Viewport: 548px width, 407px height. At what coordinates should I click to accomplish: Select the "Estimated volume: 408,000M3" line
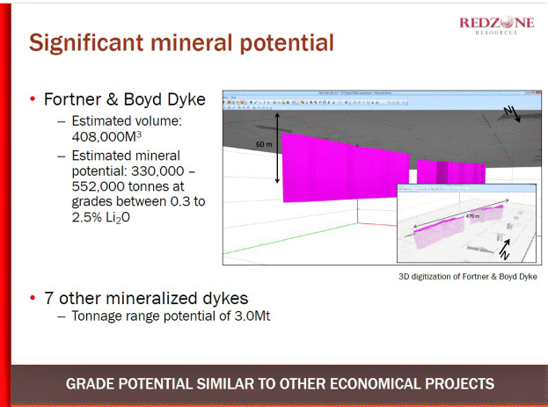[127, 128]
